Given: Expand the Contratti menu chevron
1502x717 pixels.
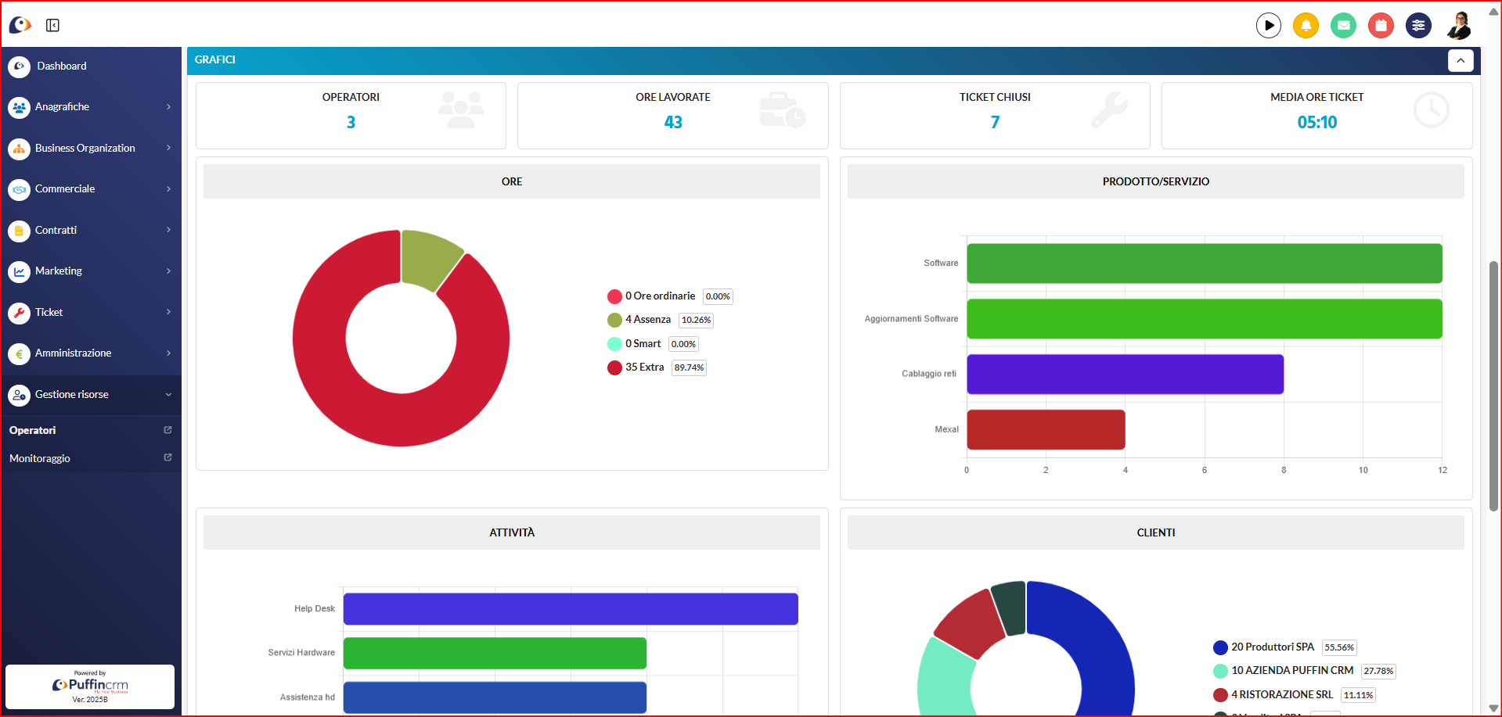Looking at the screenshot, I should pyautogui.click(x=168, y=230).
